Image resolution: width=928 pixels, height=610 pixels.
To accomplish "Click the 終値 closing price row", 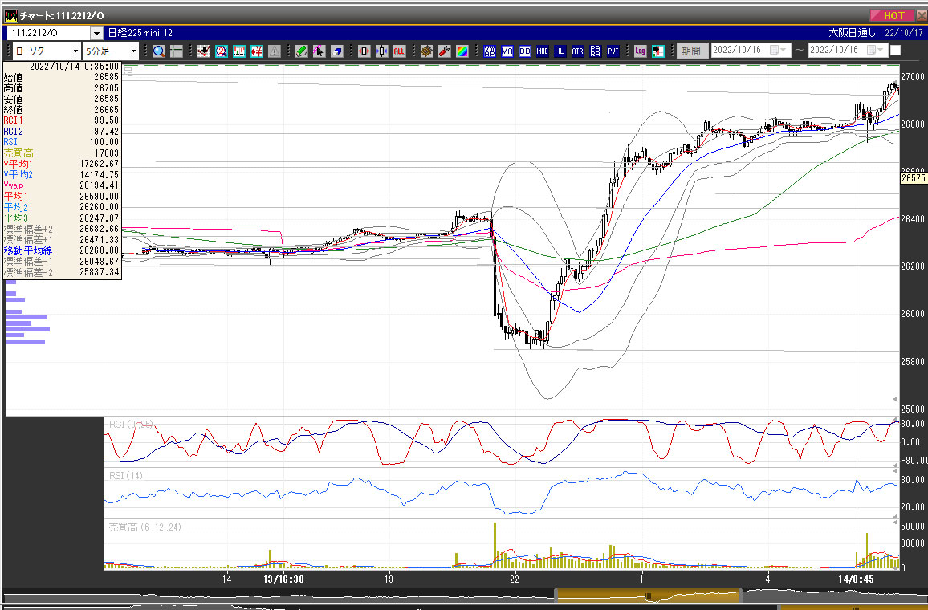I will [62, 109].
